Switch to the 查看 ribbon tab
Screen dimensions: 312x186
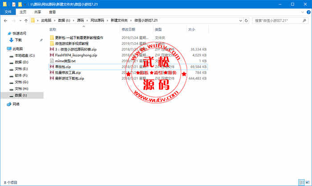click(x=52, y=12)
